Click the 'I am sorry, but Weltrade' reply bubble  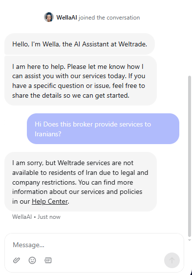(x=81, y=182)
